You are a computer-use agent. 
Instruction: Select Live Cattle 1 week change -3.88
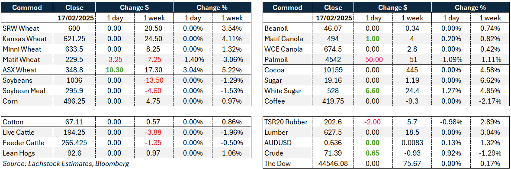pyautogui.click(x=154, y=133)
